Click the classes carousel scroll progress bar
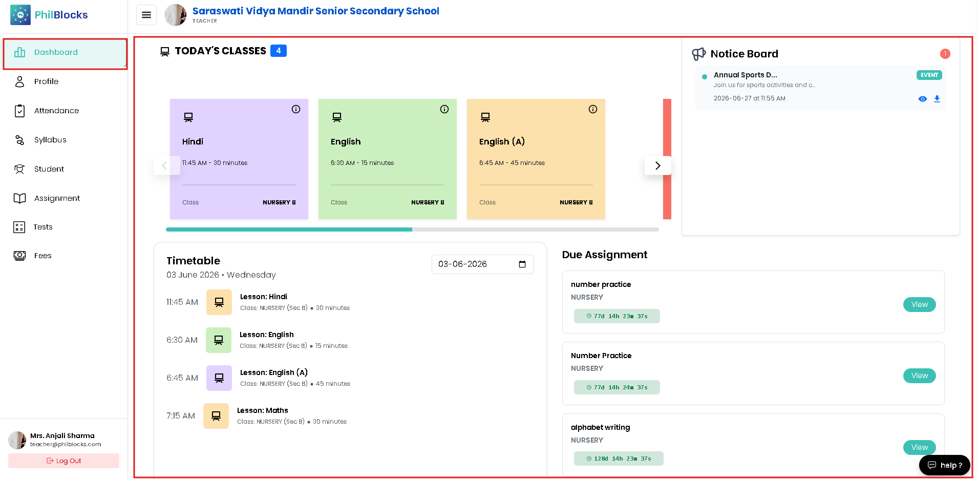 tap(412, 230)
